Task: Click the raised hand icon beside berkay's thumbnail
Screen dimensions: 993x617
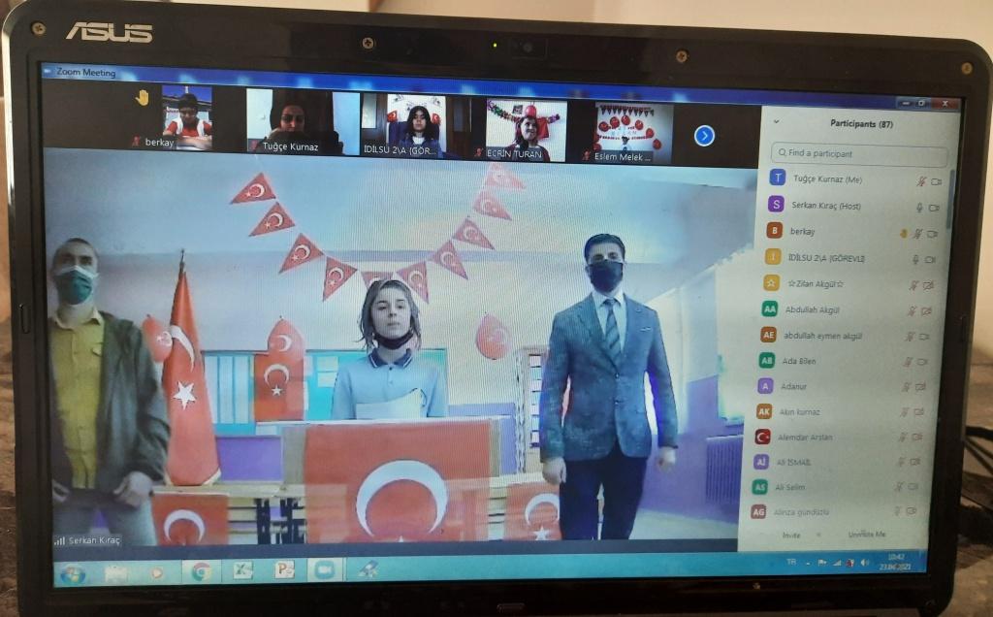Action: [x=142, y=97]
